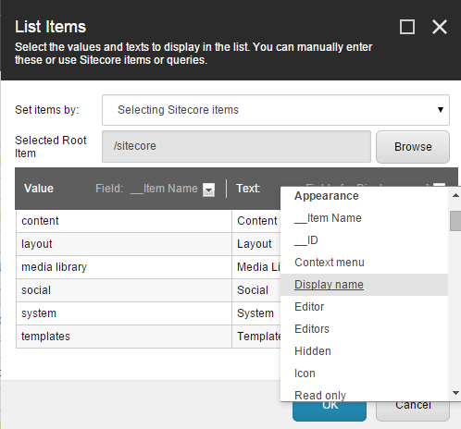Image resolution: width=461 pixels, height=429 pixels.
Task: Click the dropdown list scroll-down arrow
Action: [x=455, y=393]
